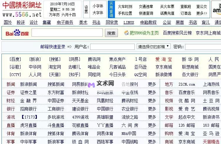This screenshot has height=144, width=221.
Task: Open the 设计 category menu
Action: pyautogui.click(x=34, y=22)
